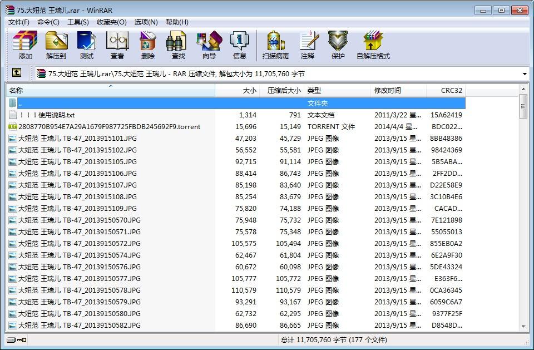Screen dimensions: 534x350
Task: Click the scrollbar down arrow
Action: pyautogui.click(x=523, y=327)
